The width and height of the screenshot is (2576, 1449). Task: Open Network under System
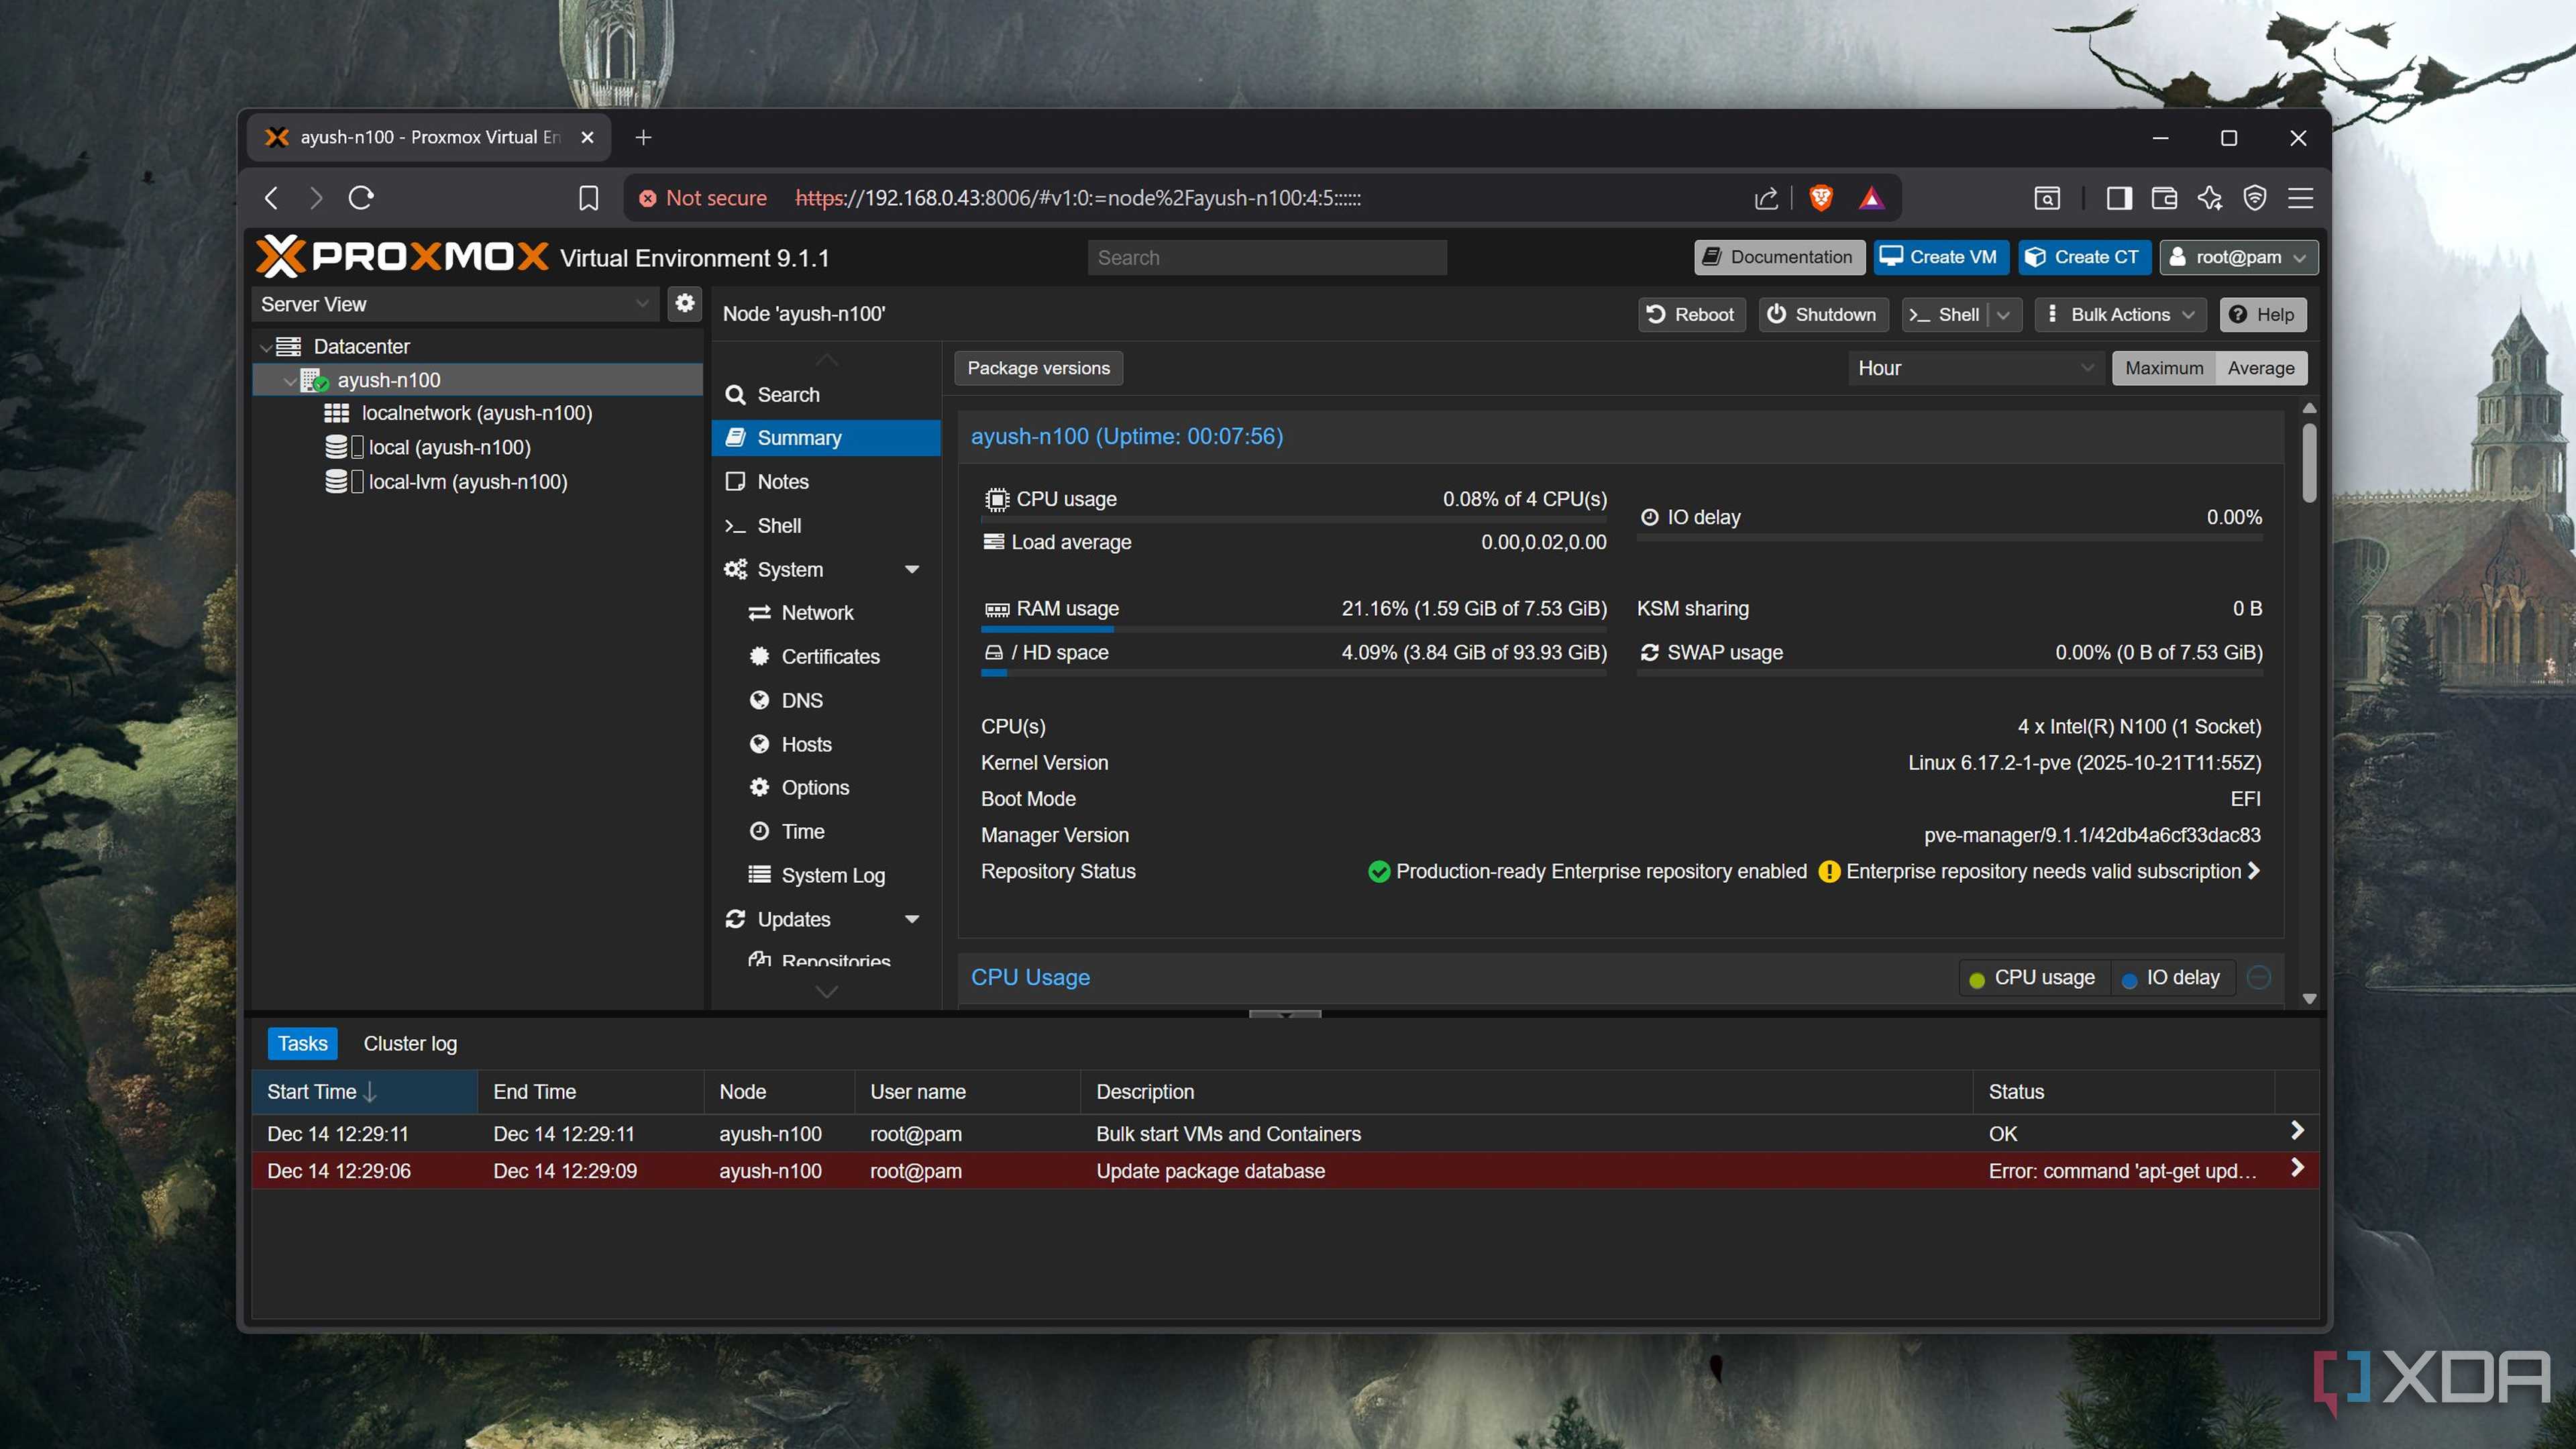(x=826, y=612)
